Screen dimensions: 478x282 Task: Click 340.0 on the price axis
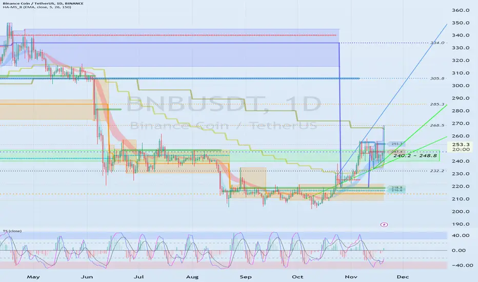coord(461,35)
